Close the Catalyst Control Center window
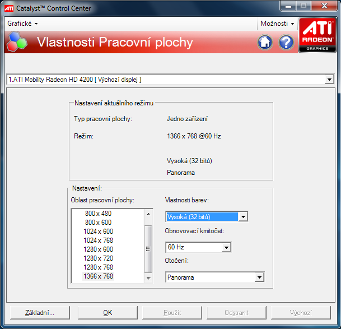341x329 pixels. pyautogui.click(x=324, y=6)
